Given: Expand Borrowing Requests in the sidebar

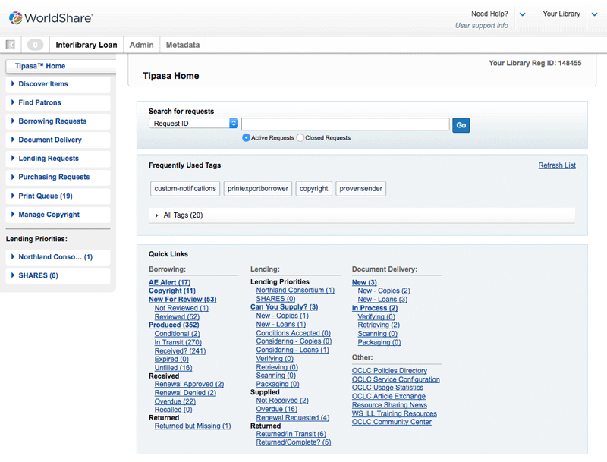Looking at the screenshot, I should (52, 121).
